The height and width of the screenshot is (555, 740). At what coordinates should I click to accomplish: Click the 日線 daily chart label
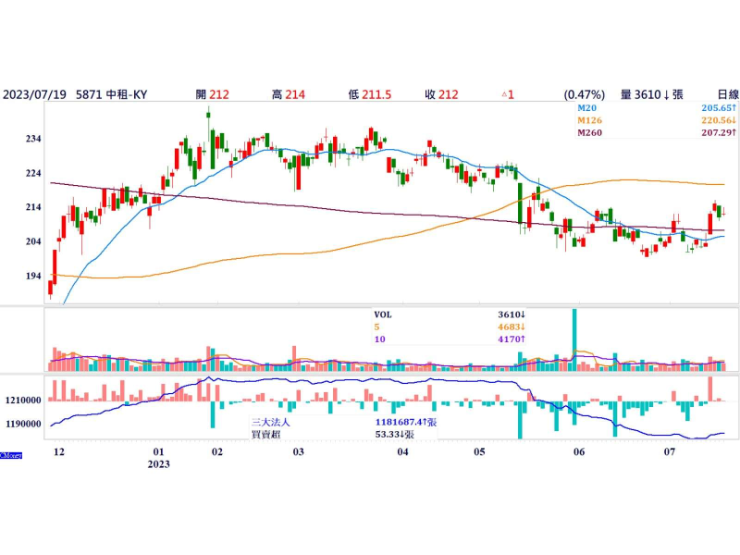[728, 94]
